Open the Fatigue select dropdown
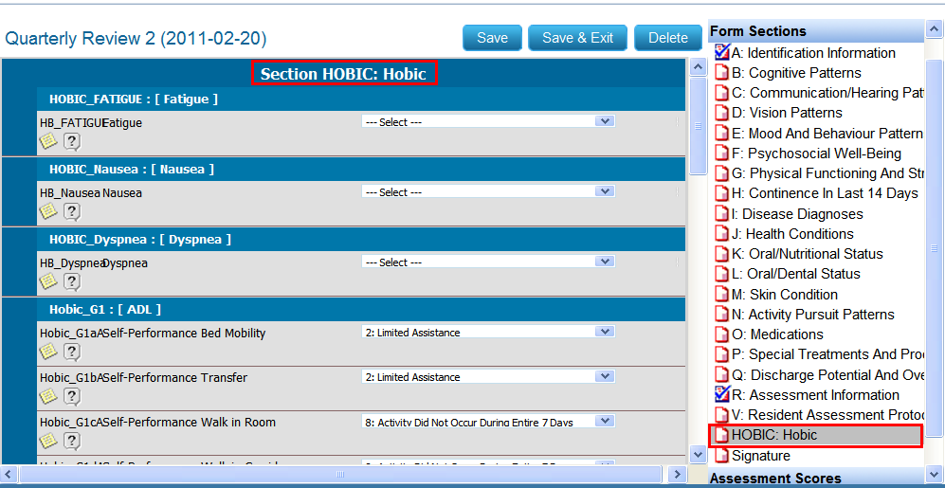 pos(488,121)
